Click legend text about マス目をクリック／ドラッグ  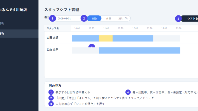coord(105,98)
